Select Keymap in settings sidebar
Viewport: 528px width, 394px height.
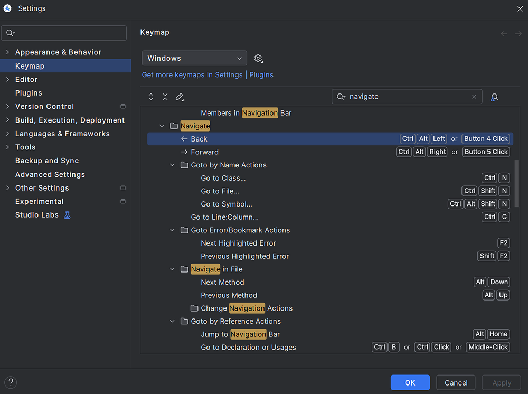(x=65, y=66)
